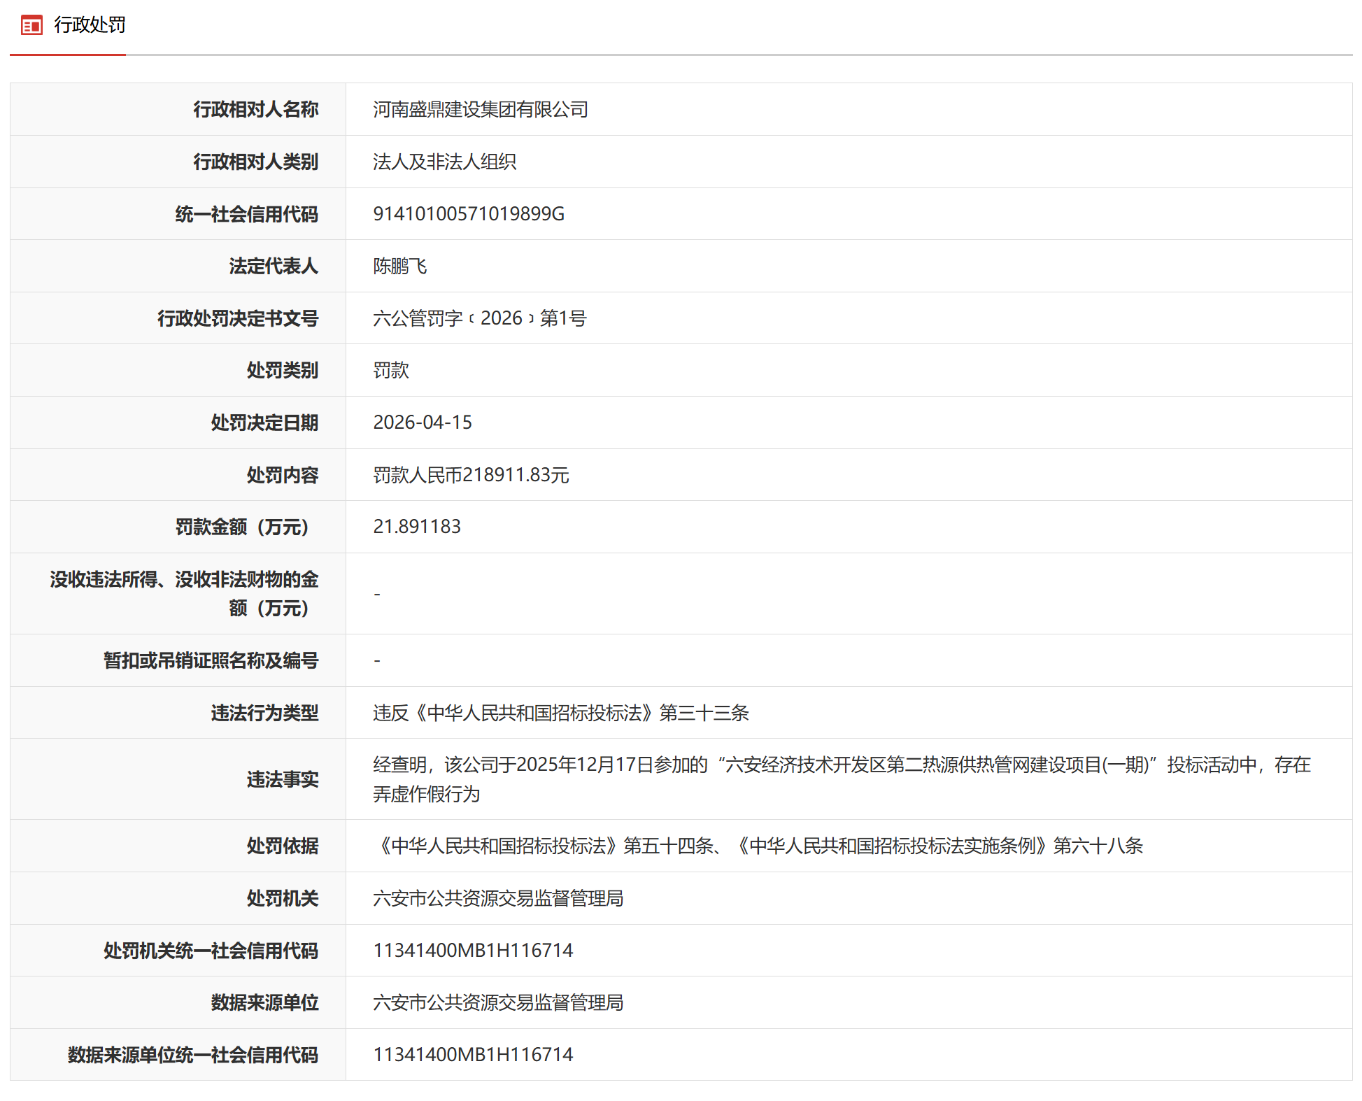1362x1101 pixels.
Task: Click the fine amount value 21.891183
Action: click(x=416, y=527)
